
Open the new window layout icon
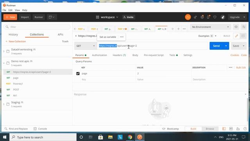(52, 17)
